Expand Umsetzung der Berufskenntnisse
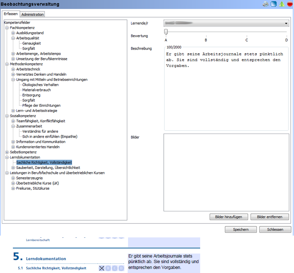Screen dimensions: 294x273 (x=13, y=59)
